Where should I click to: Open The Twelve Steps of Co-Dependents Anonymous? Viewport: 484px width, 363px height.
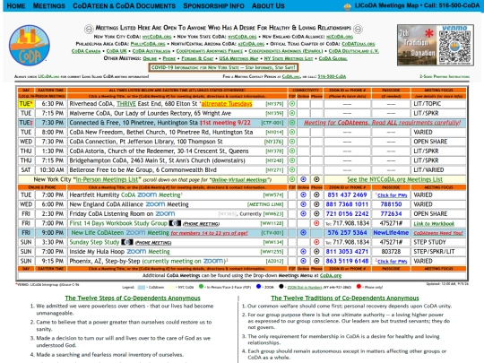(x=133, y=298)
